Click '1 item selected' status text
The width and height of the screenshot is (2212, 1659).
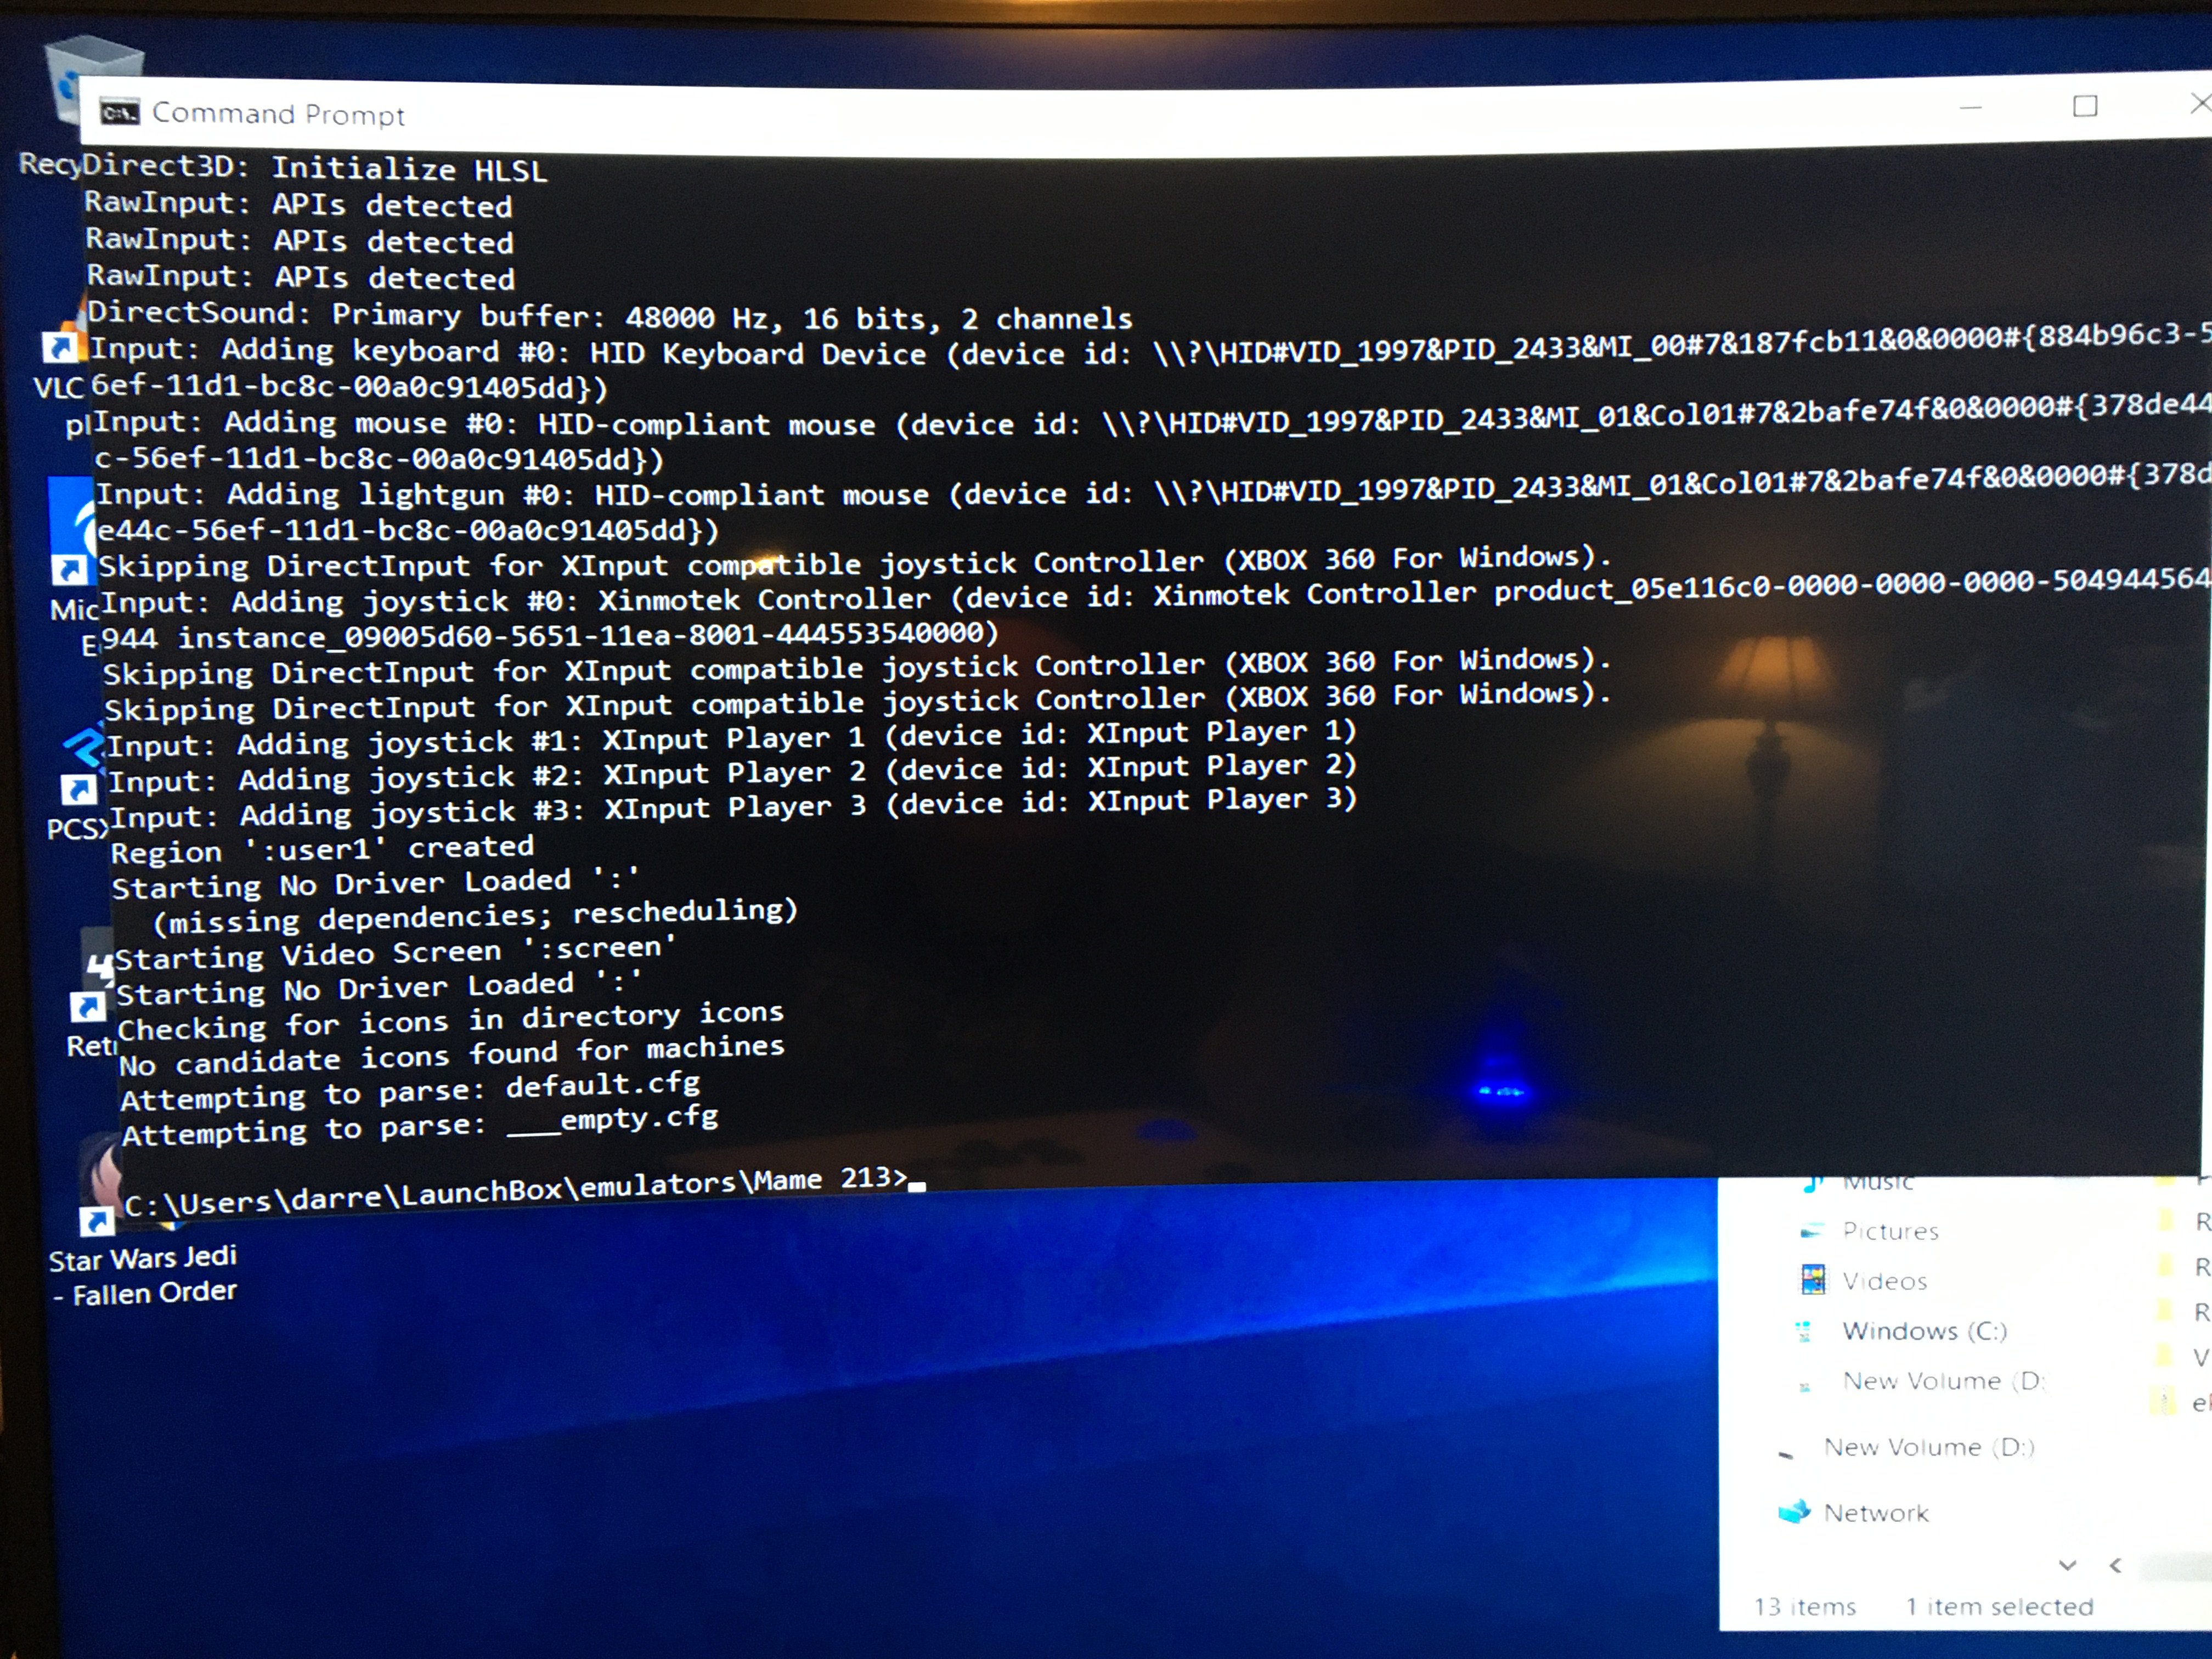(x=1999, y=1606)
